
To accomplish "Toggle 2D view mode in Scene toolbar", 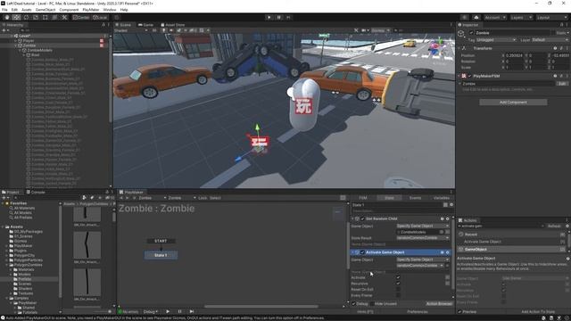I will [154, 30].
